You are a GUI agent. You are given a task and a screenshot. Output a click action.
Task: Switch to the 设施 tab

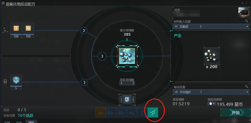coord(19,122)
